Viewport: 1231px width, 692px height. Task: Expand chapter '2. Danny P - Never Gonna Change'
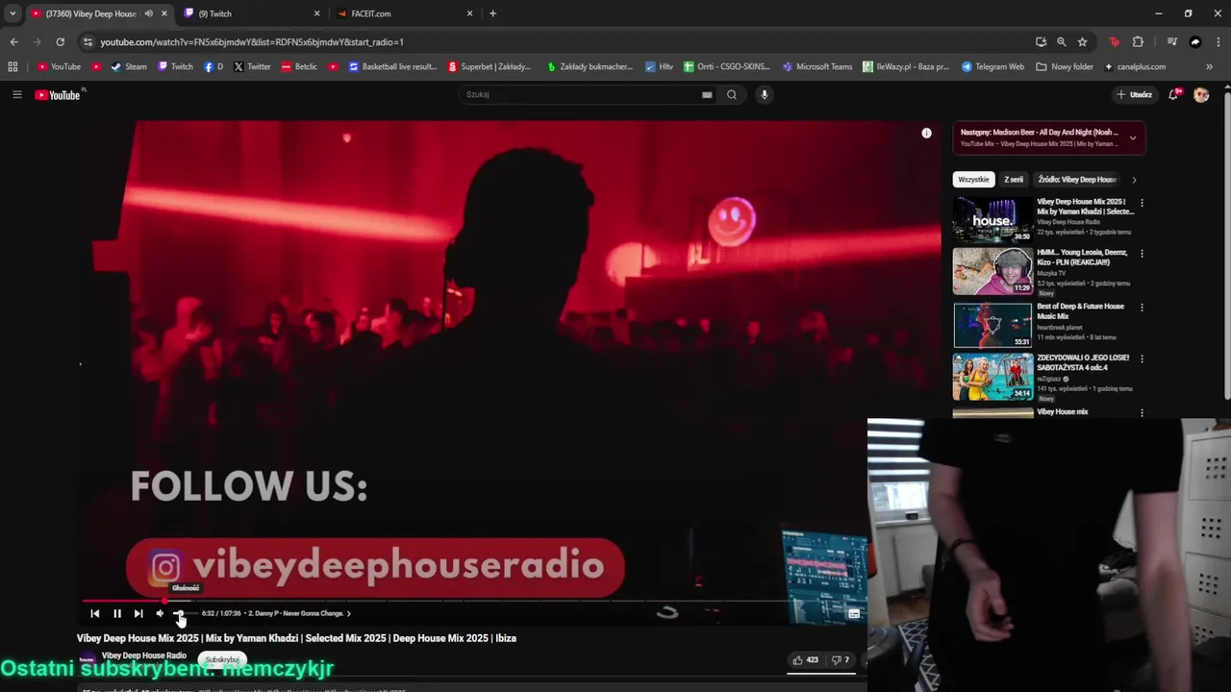pos(299,613)
